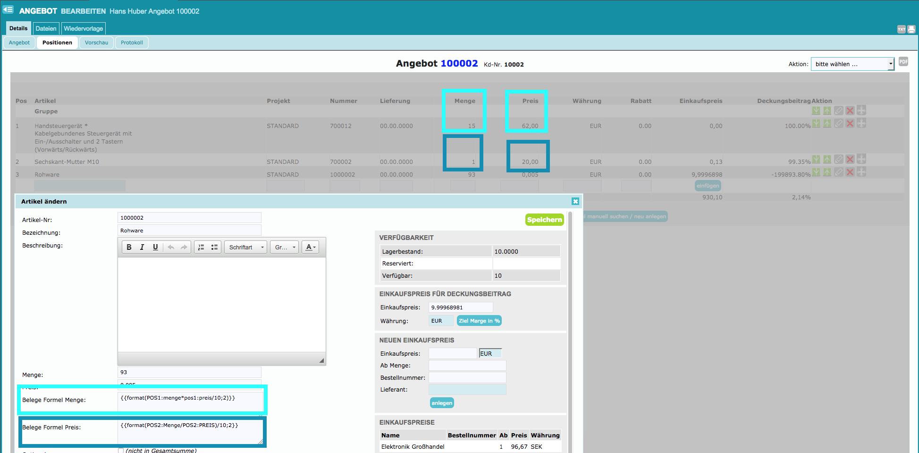Apply italic formatting in Beschreibung editor

142,247
